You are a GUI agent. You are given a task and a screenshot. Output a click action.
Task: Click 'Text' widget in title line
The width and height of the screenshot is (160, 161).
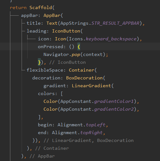click(52, 23)
